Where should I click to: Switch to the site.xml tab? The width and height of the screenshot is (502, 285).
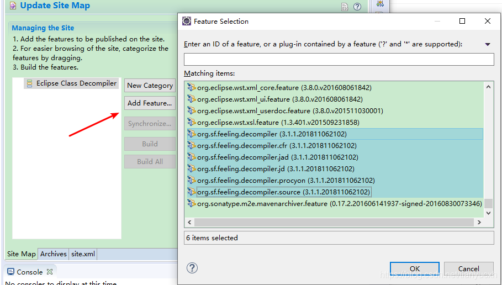click(x=83, y=254)
